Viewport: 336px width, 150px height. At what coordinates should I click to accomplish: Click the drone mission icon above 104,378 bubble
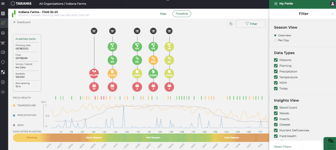(94, 31)
